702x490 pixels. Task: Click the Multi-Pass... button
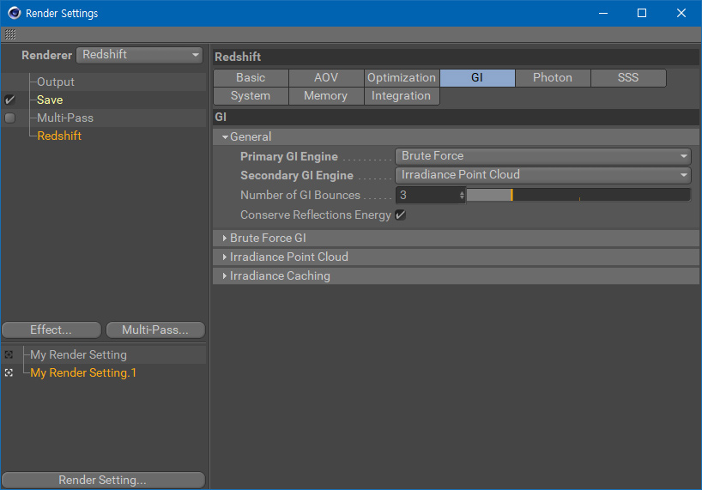tap(155, 330)
